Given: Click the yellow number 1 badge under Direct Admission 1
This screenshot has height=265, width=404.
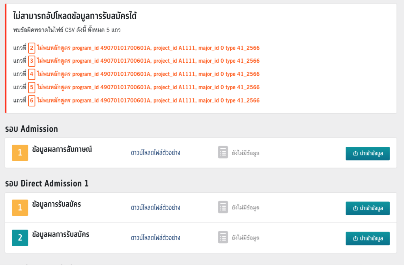Looking at the screenshot, I should pyautogui.click(x=20, y=208).
